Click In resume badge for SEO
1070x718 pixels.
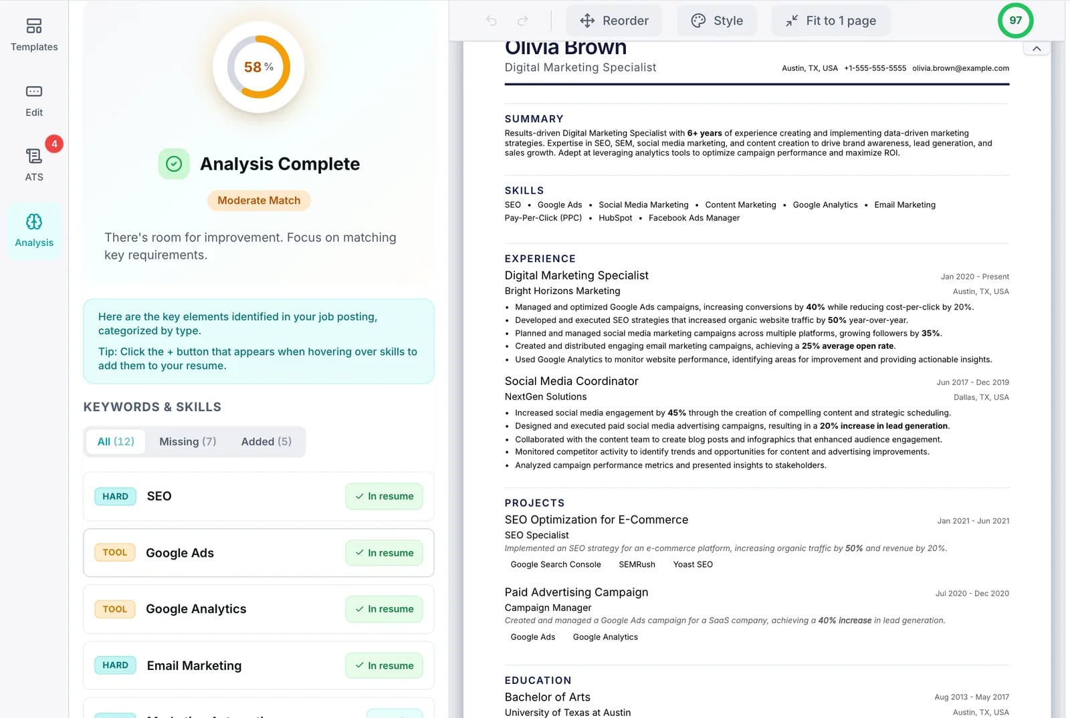click(385, 497)
